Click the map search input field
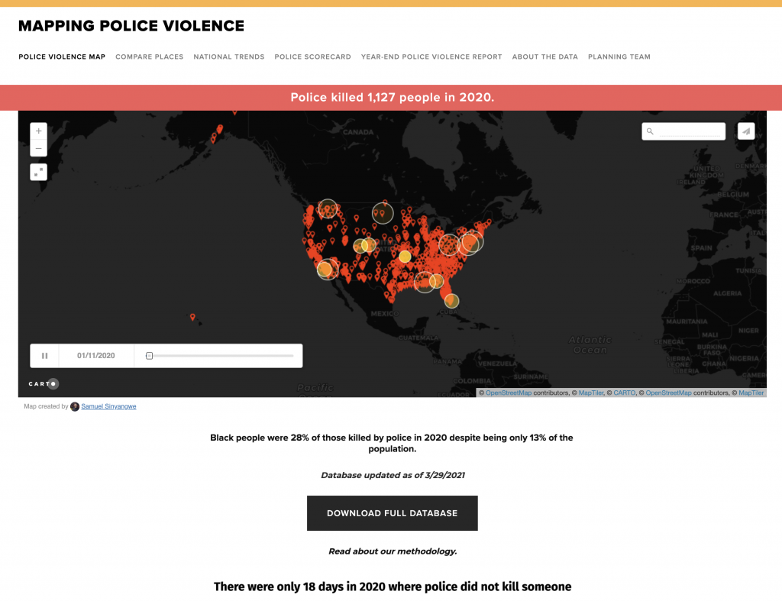Screen dimensions: 782x601 pos(690,131)
